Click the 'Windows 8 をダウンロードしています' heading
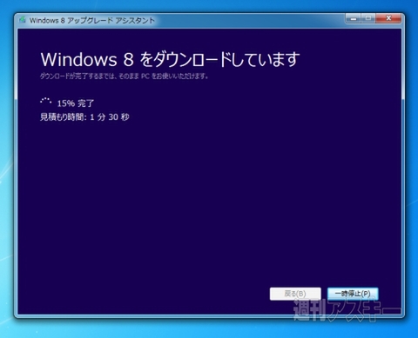Screen dimensions: 418x338 click(x=170, y=59)
